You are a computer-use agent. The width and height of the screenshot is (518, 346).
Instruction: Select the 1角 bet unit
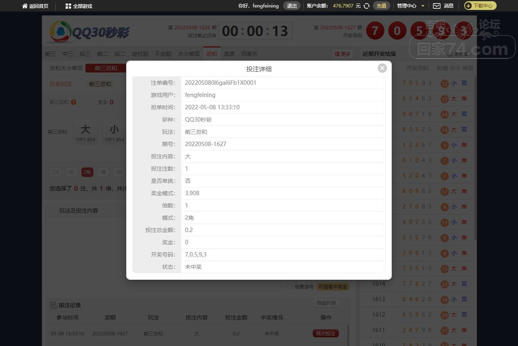coord(103,172)
